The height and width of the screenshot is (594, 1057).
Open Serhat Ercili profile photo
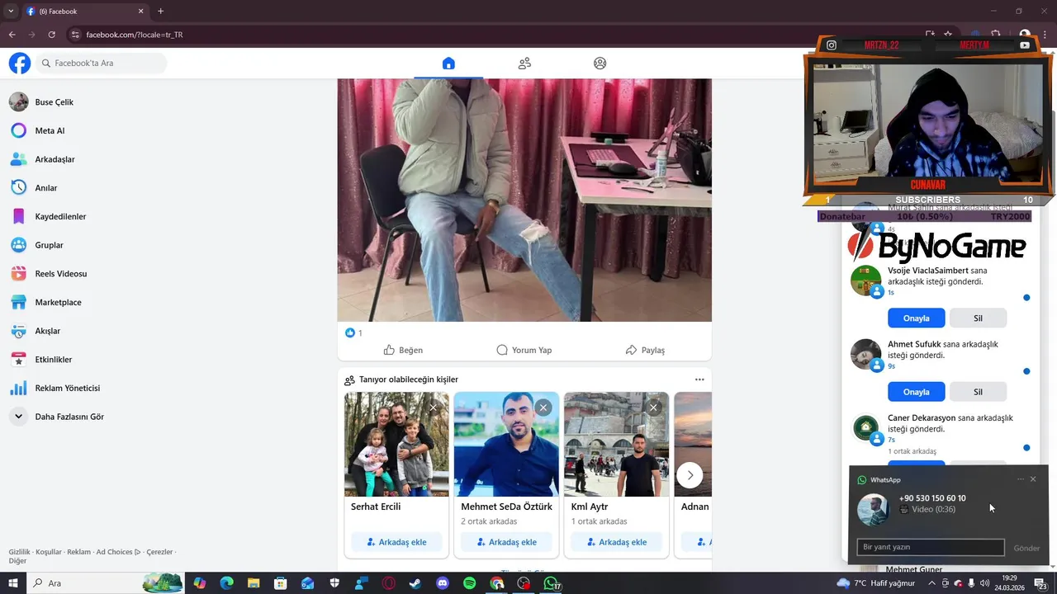pos(396,444)
